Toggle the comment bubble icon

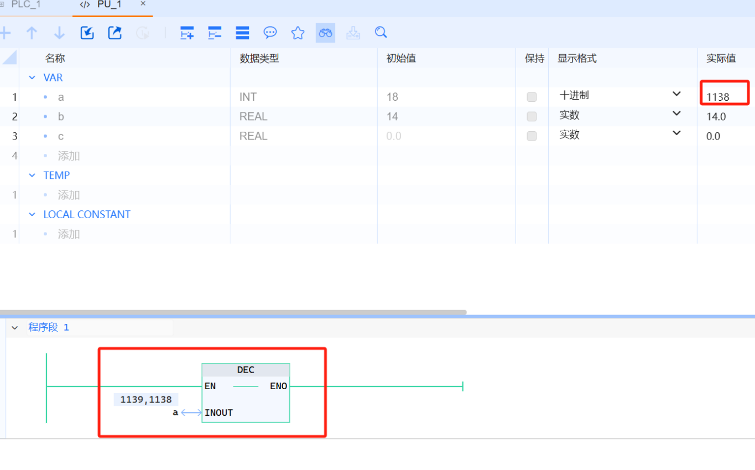pos(270,33)
